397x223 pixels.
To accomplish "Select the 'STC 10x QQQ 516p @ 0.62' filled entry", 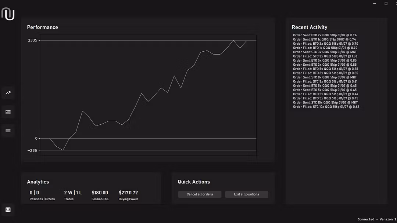I will pyautogui.click(x=326, y=107).
